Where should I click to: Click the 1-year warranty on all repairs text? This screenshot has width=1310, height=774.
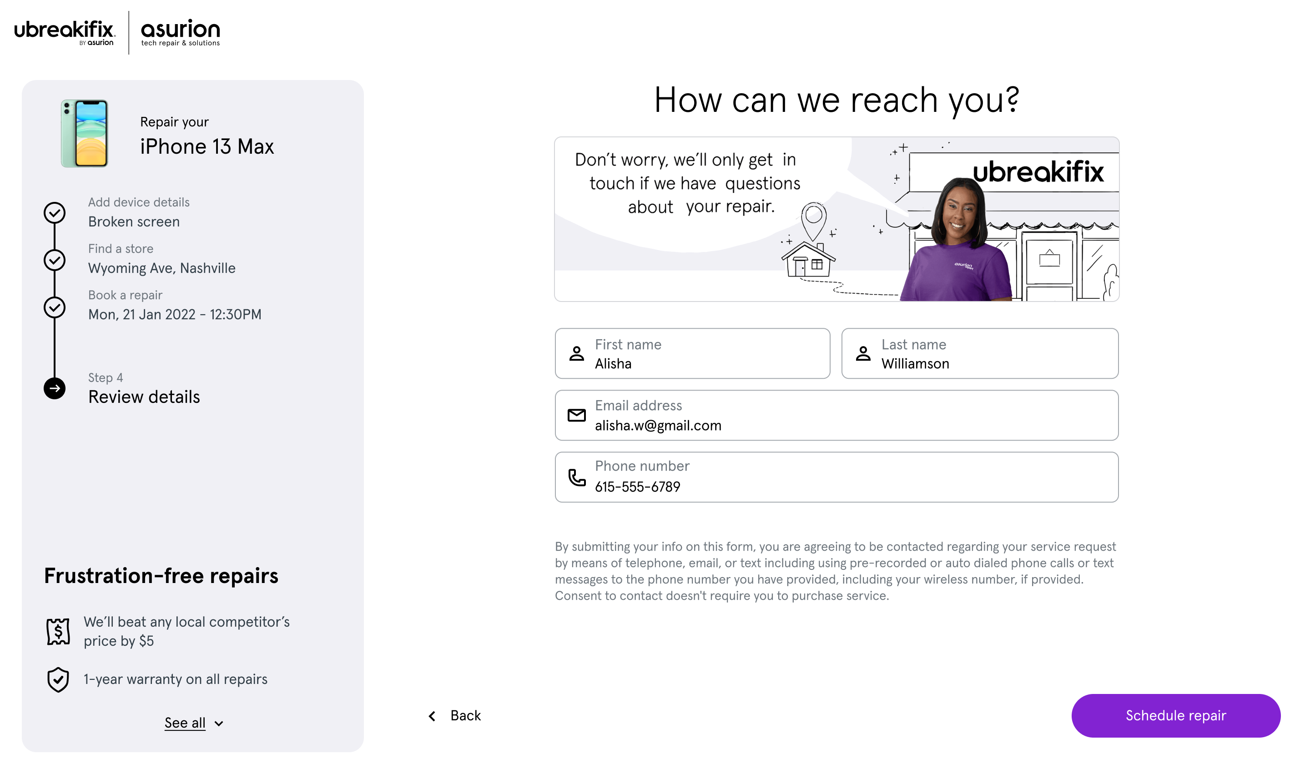point(175,679)
